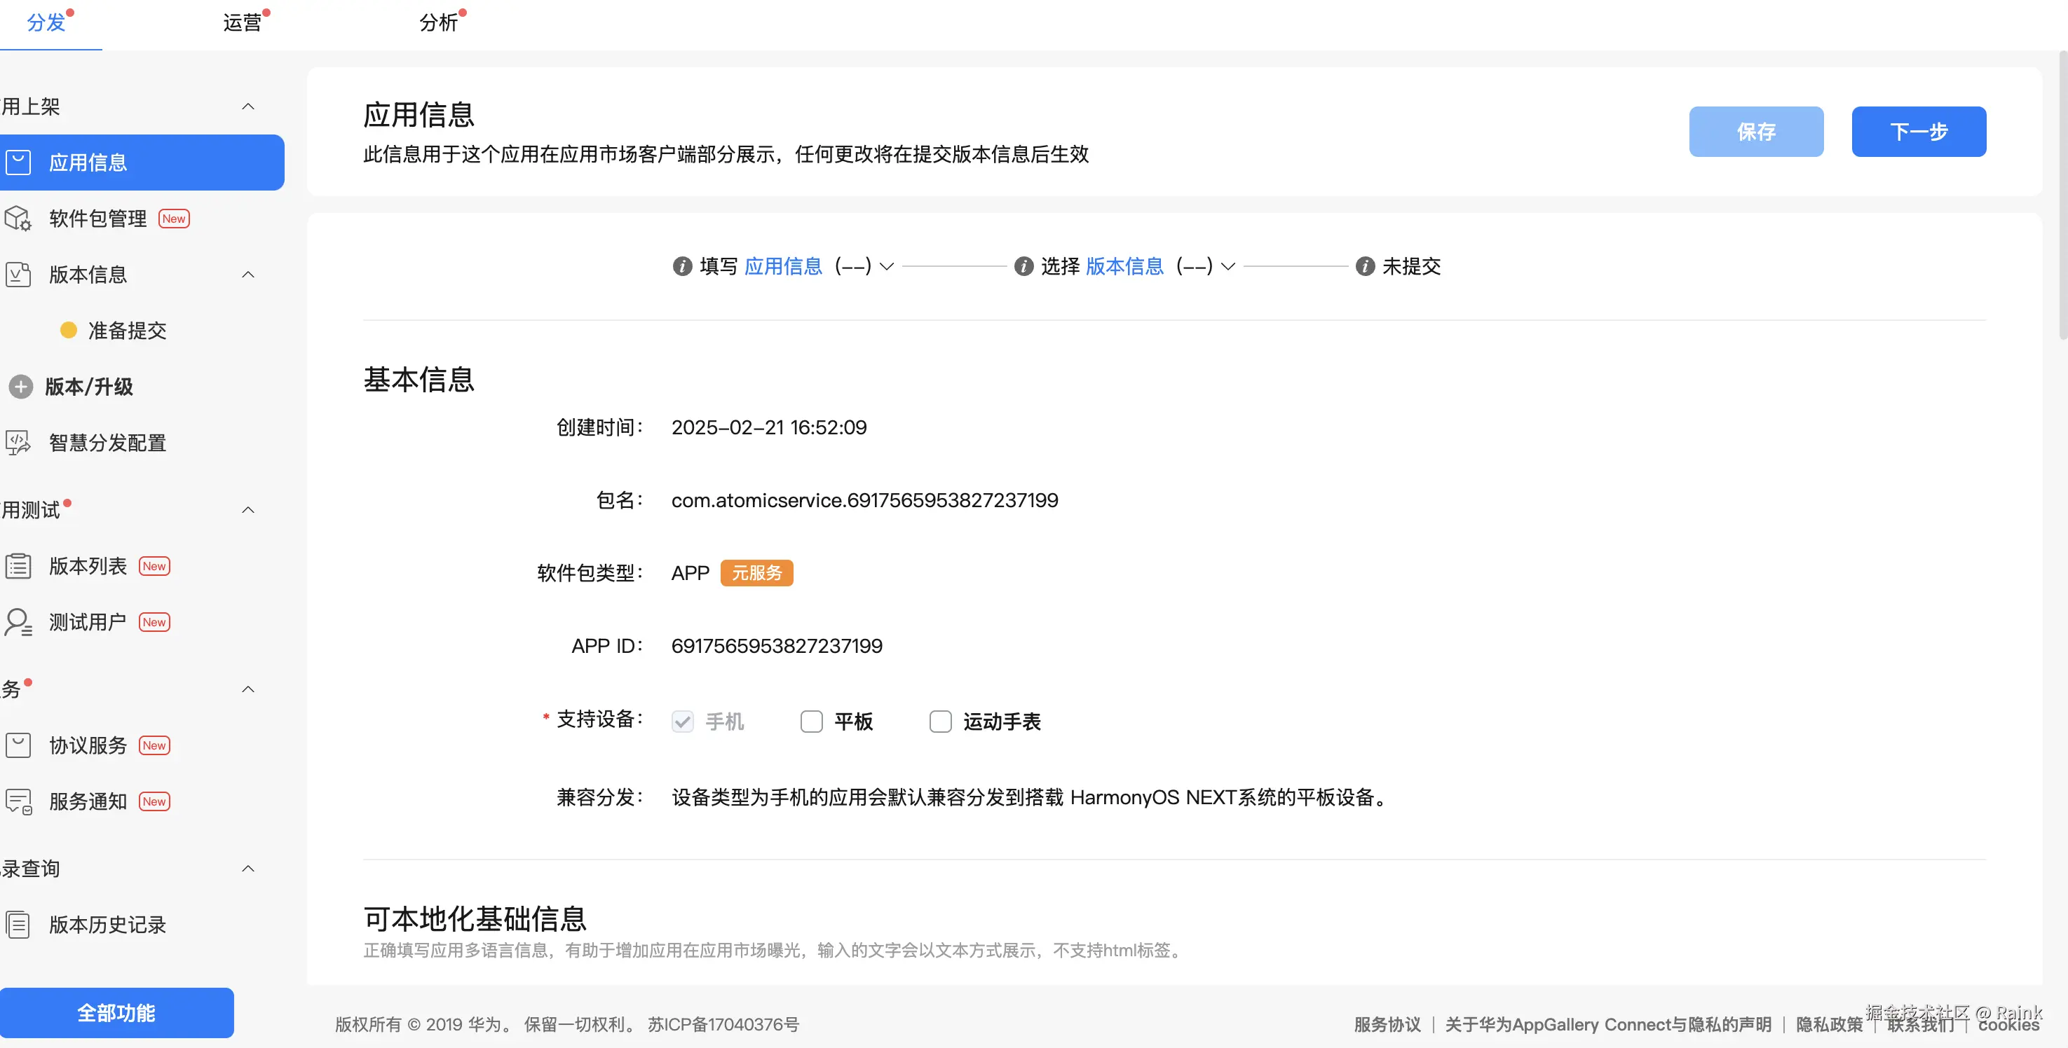The image size is (2068, 1048).
Task: Click the 版本信息 document icon
Action: click(x=18, y=275)
